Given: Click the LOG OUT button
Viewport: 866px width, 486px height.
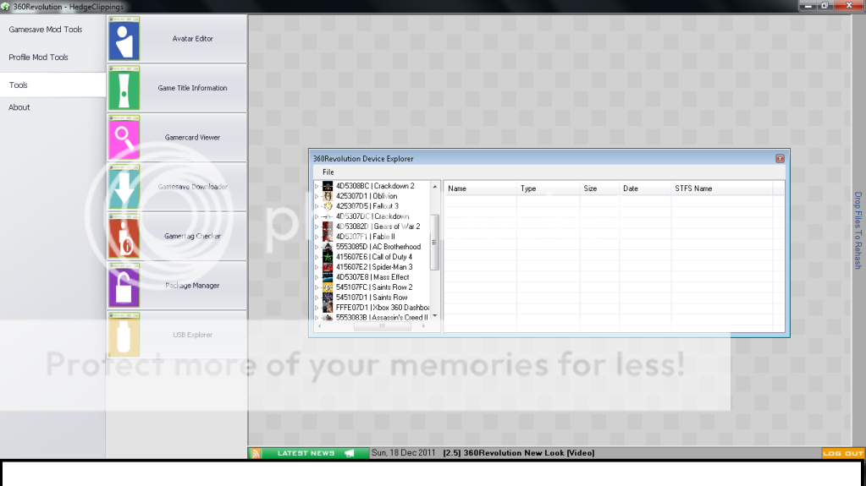Looking at the screenshot, I should pyautogui.click(x=843, y=454).
